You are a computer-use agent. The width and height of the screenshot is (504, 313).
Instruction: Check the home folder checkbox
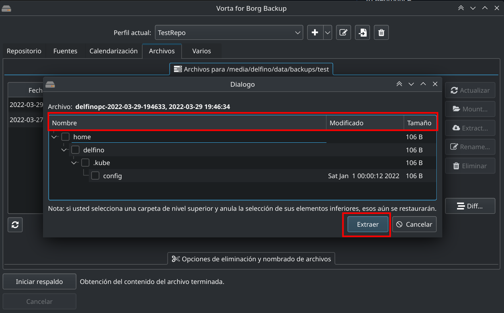tap(65, 137)
